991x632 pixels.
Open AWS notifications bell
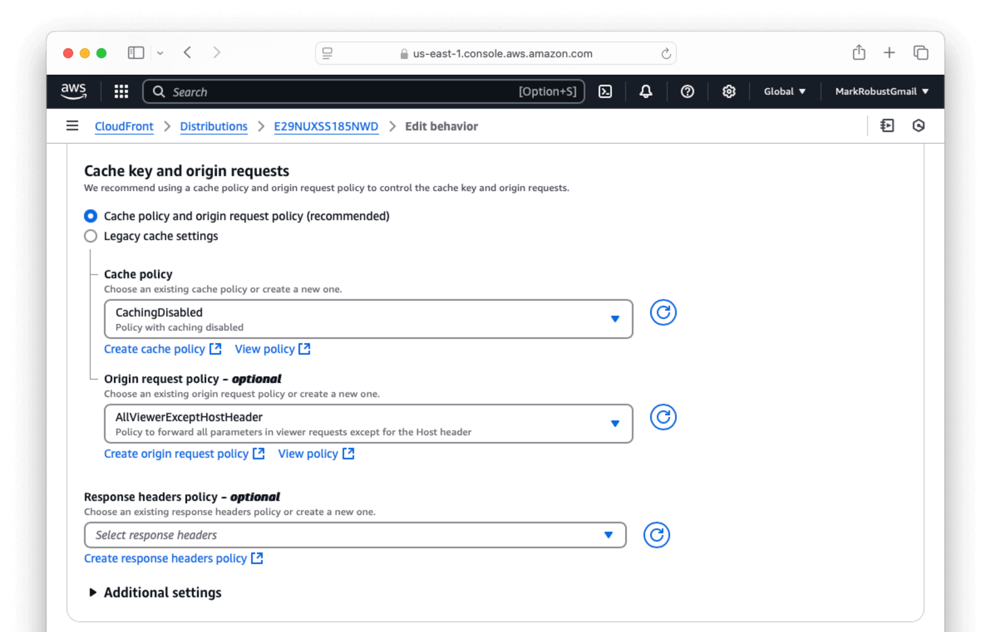click(646, 91)
